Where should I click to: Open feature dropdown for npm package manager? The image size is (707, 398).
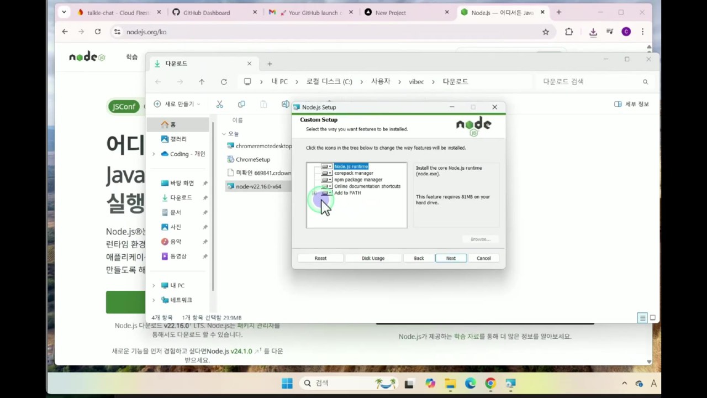pos(326,180)
